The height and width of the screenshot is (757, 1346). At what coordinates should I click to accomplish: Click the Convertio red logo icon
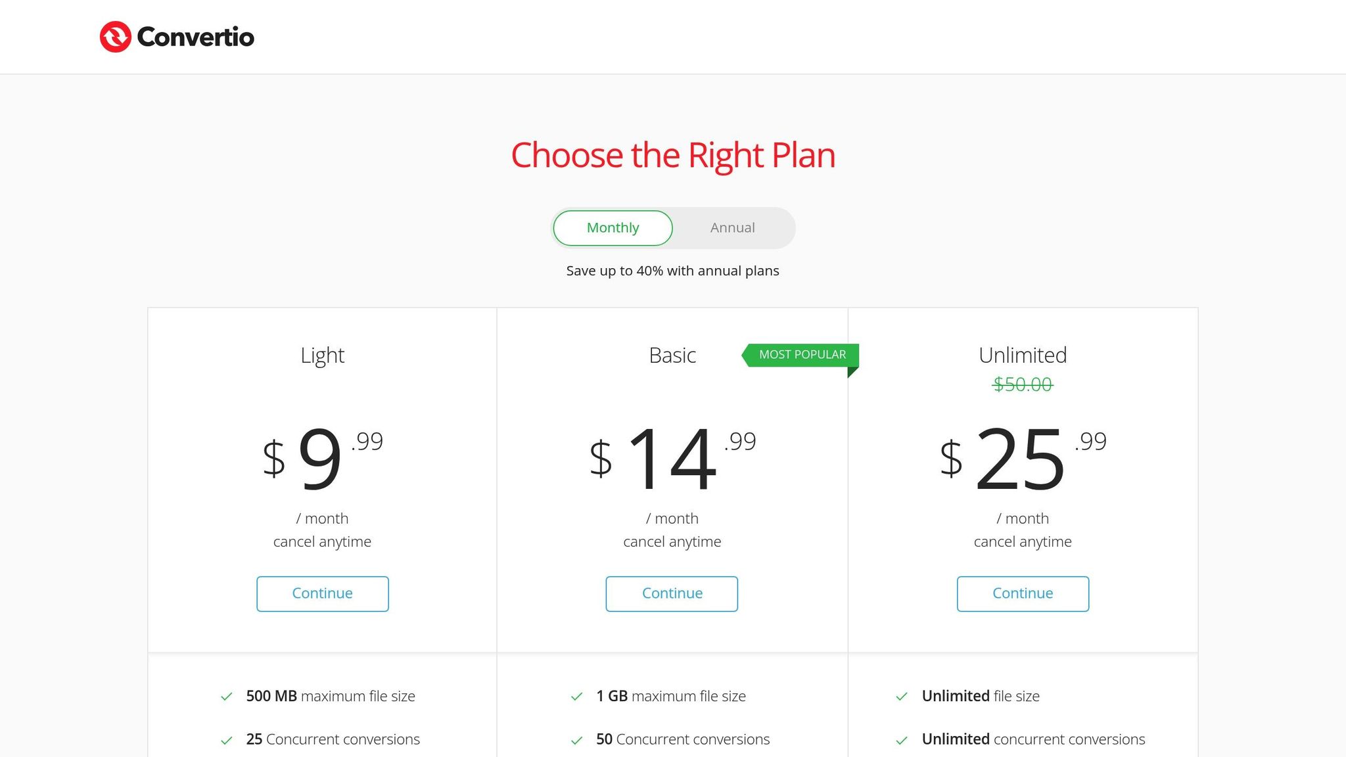pos(116,37)
